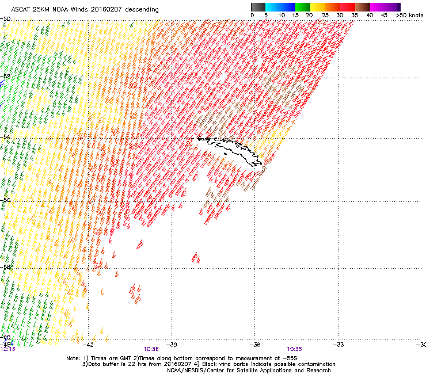Click the '40' label under the color bar
426x374 pixels.
click(x=370, y=16)
